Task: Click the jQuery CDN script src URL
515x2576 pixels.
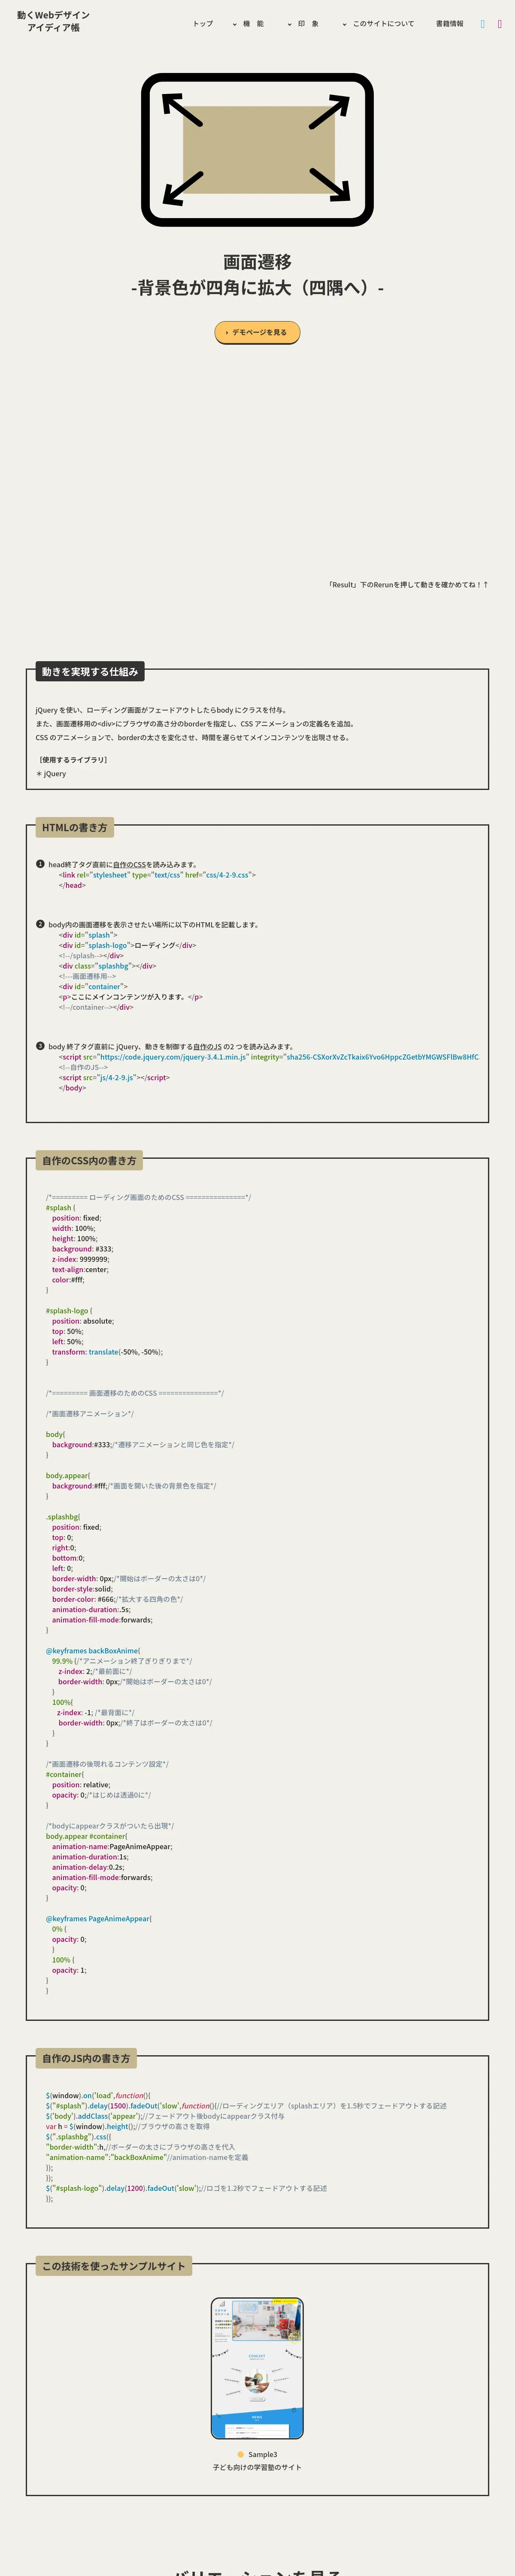Action: (x=173, y=1057)
